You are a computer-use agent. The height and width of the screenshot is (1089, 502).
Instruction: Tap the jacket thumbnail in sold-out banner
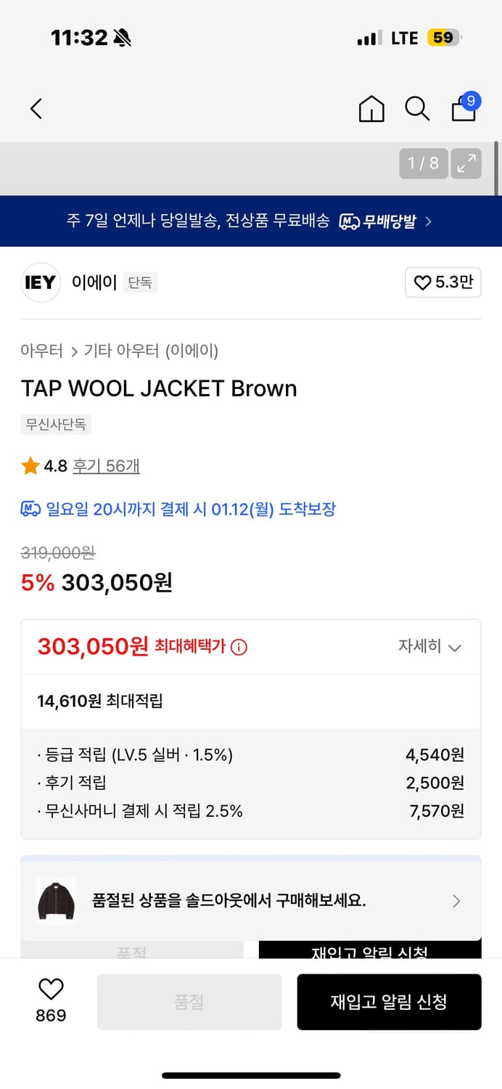56,901
